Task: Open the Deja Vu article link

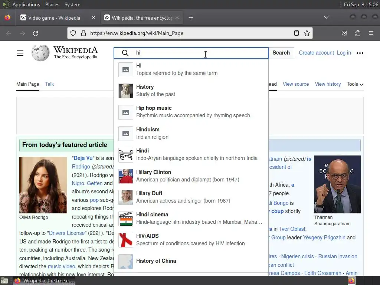Action: pos(83,158)
